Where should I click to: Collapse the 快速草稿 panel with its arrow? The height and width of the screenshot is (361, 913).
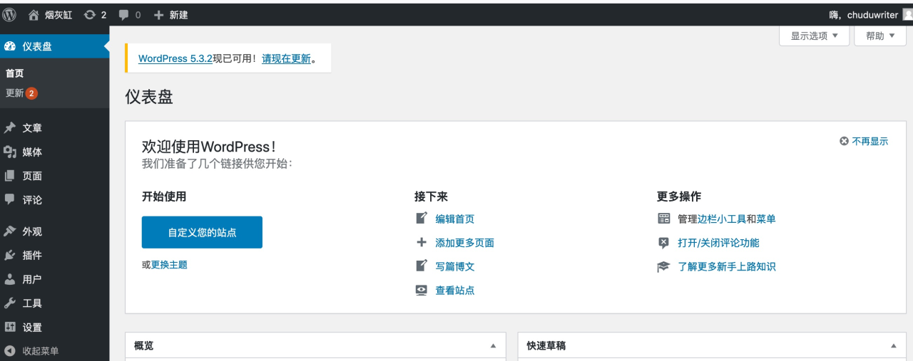click(x=893, y=346)
